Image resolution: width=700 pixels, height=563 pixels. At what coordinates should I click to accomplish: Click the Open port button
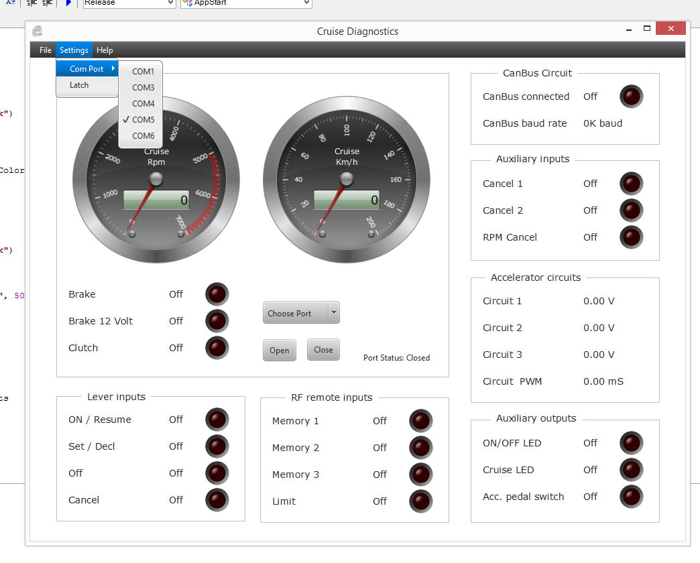pyautogui.click(x=280, y=351)
